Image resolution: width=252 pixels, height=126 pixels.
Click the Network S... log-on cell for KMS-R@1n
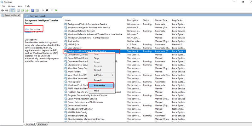tap(178, 44)
